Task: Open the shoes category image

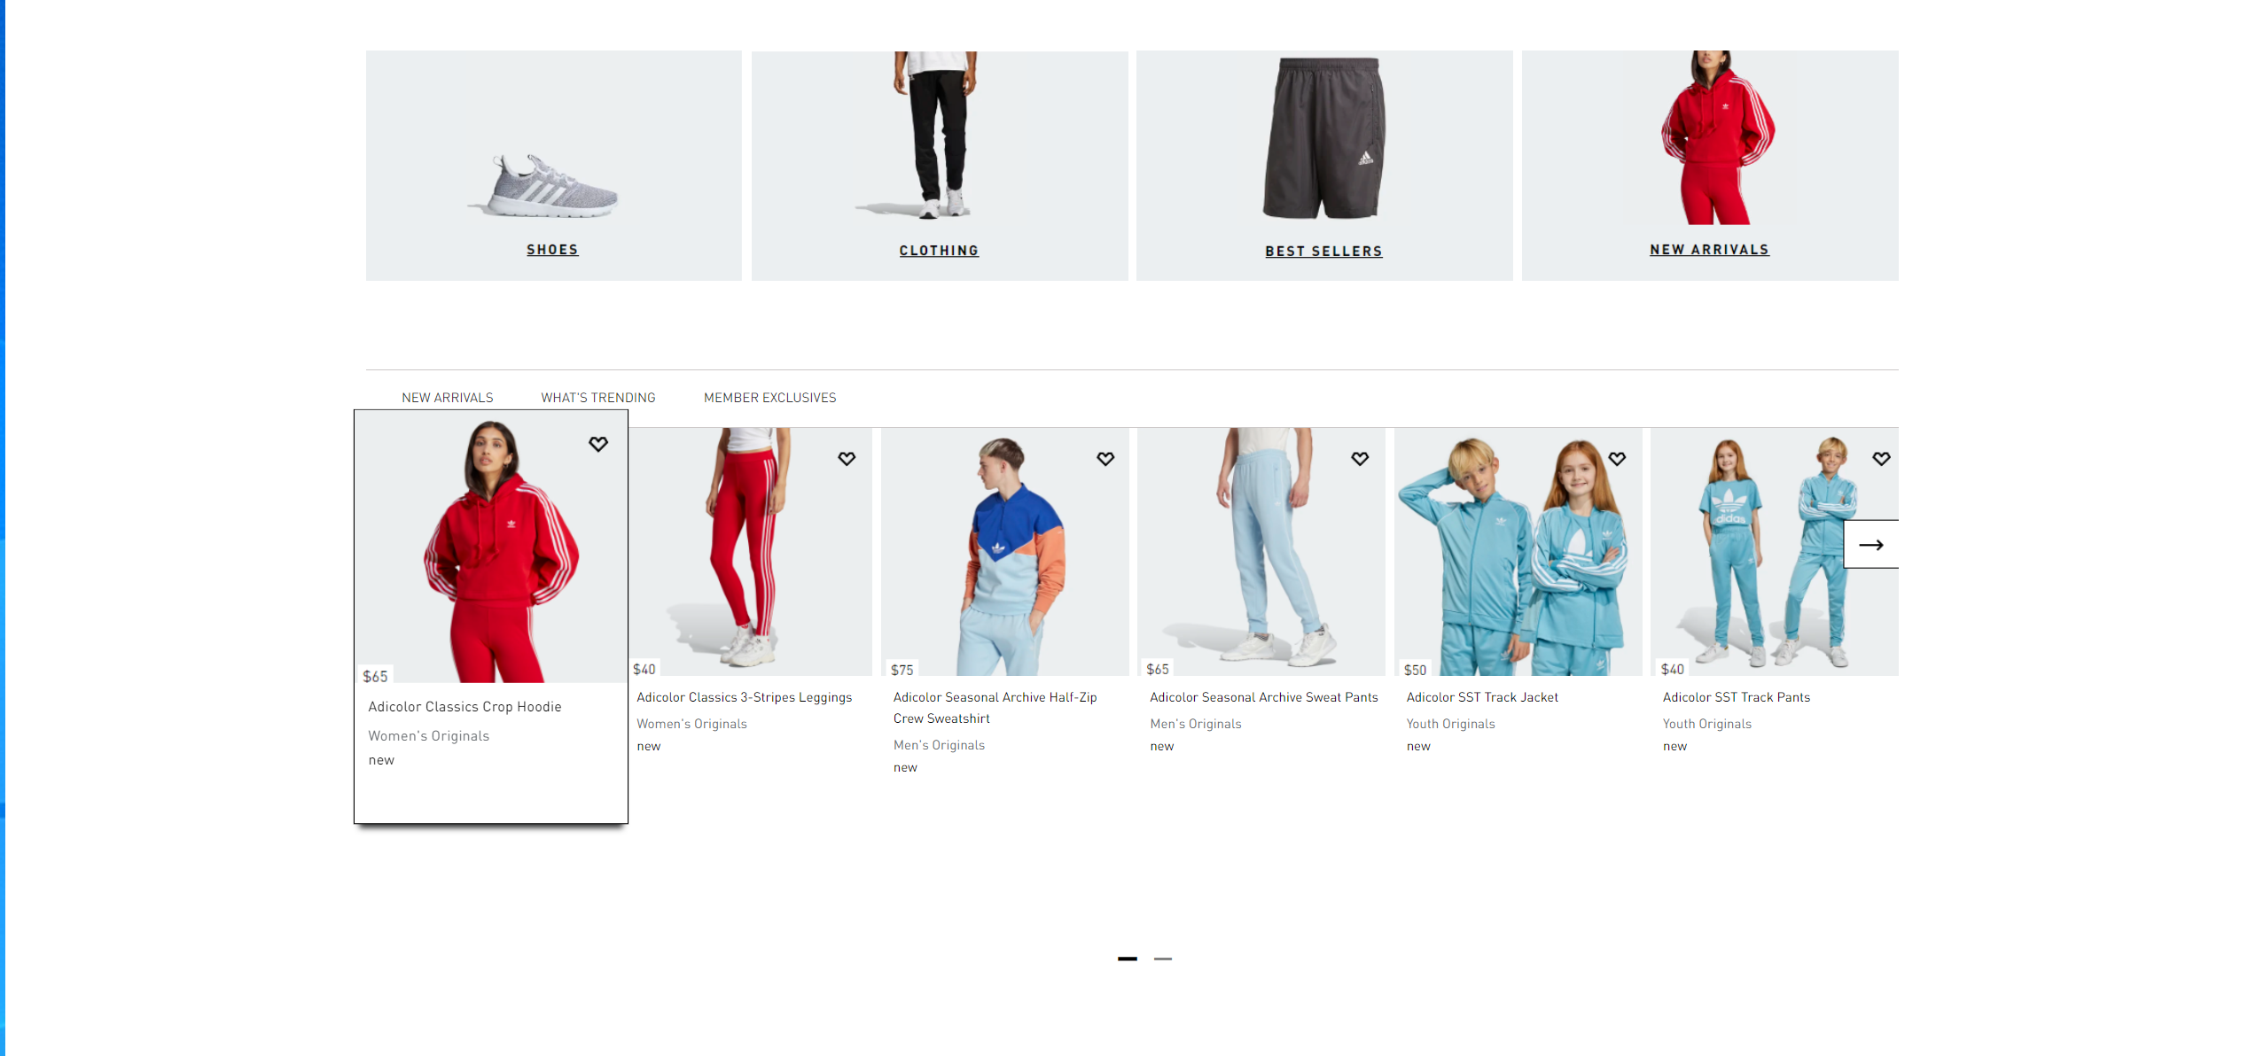Action: tap(552, 159)
